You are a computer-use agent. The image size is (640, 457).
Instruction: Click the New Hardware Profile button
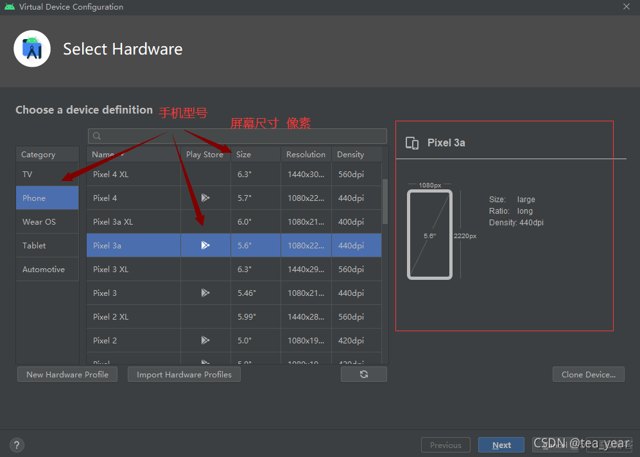click(67, 374)
